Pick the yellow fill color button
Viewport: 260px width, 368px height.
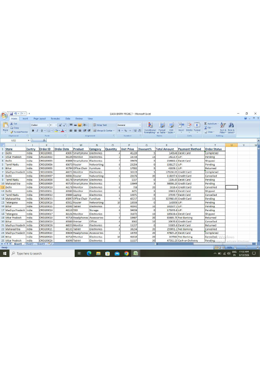click(x=56, y=131)
